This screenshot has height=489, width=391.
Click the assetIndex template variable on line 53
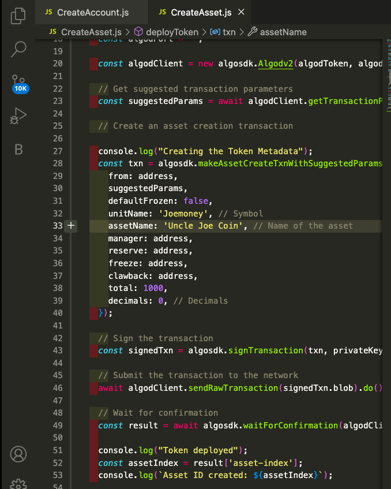click(x=288, y=475)
